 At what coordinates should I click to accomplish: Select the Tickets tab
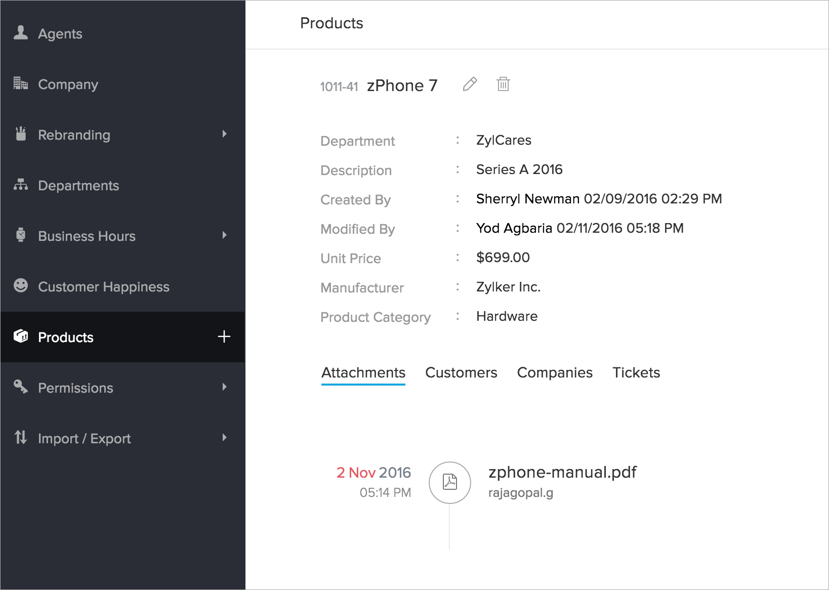click(636, 373)
